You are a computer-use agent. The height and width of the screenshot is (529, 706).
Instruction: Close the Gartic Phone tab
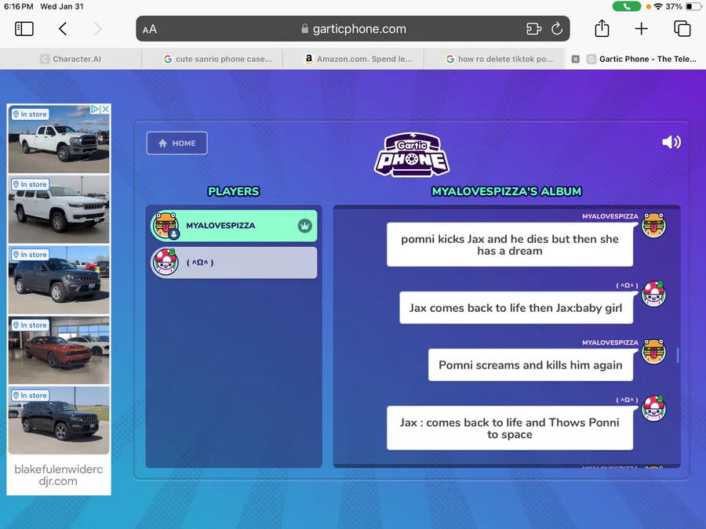[576, 59]
